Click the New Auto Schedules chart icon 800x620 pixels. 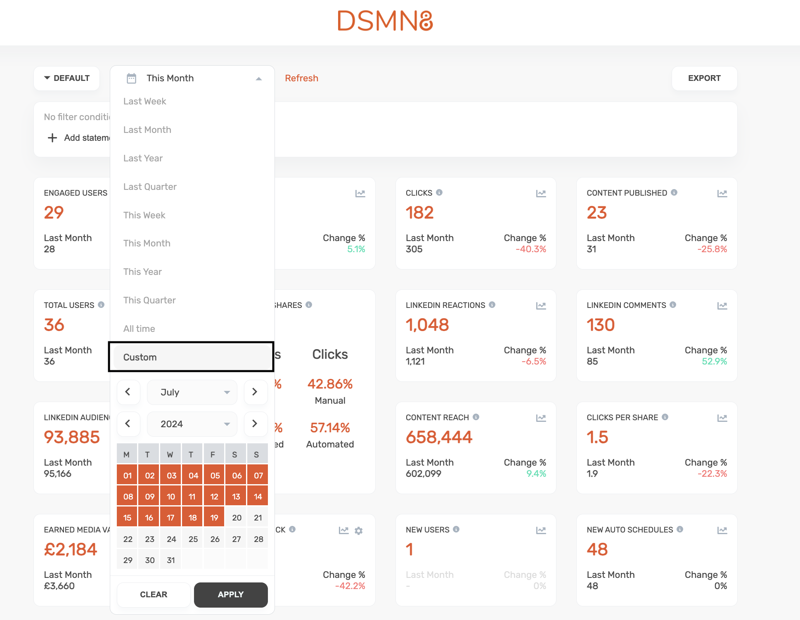(x=722, y=530)
